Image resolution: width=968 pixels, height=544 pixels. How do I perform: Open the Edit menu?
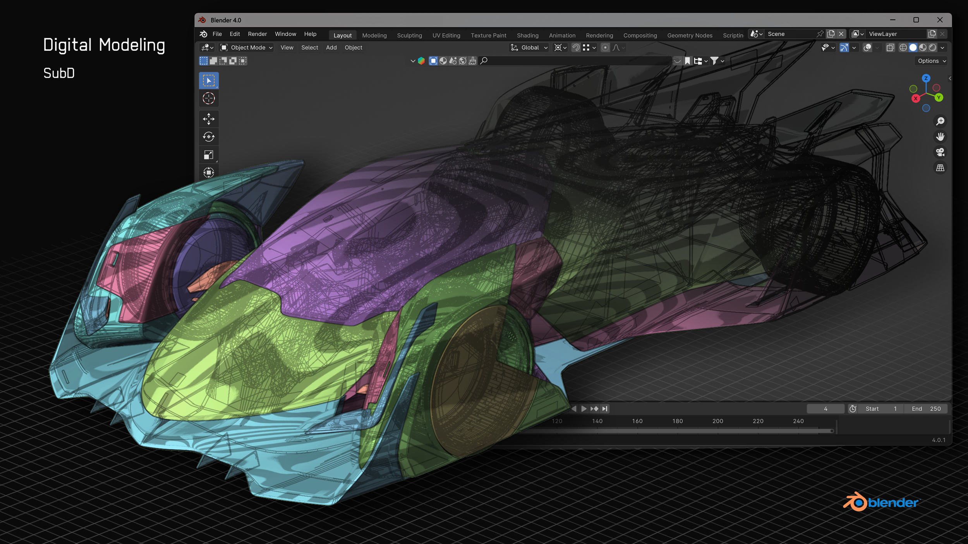(x=235, y=34)
